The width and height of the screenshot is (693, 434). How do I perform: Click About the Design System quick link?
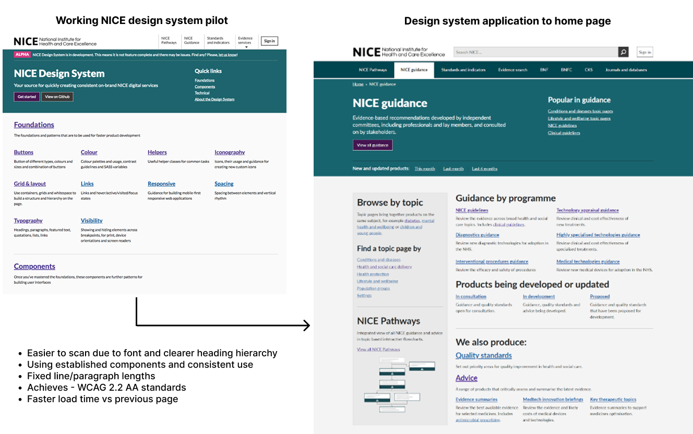point(214,99)
